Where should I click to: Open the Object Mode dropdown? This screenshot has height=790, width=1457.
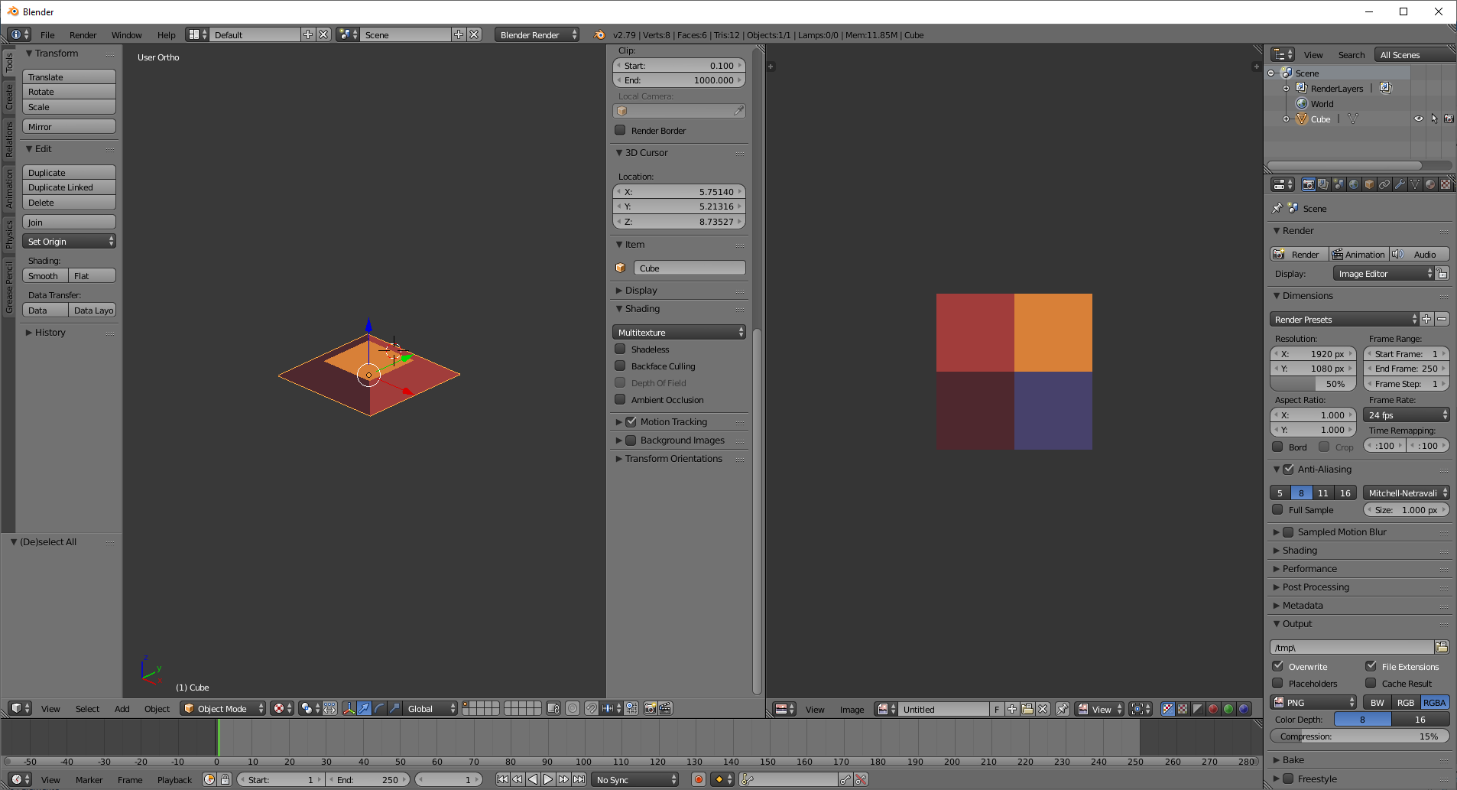click(222, 709)
